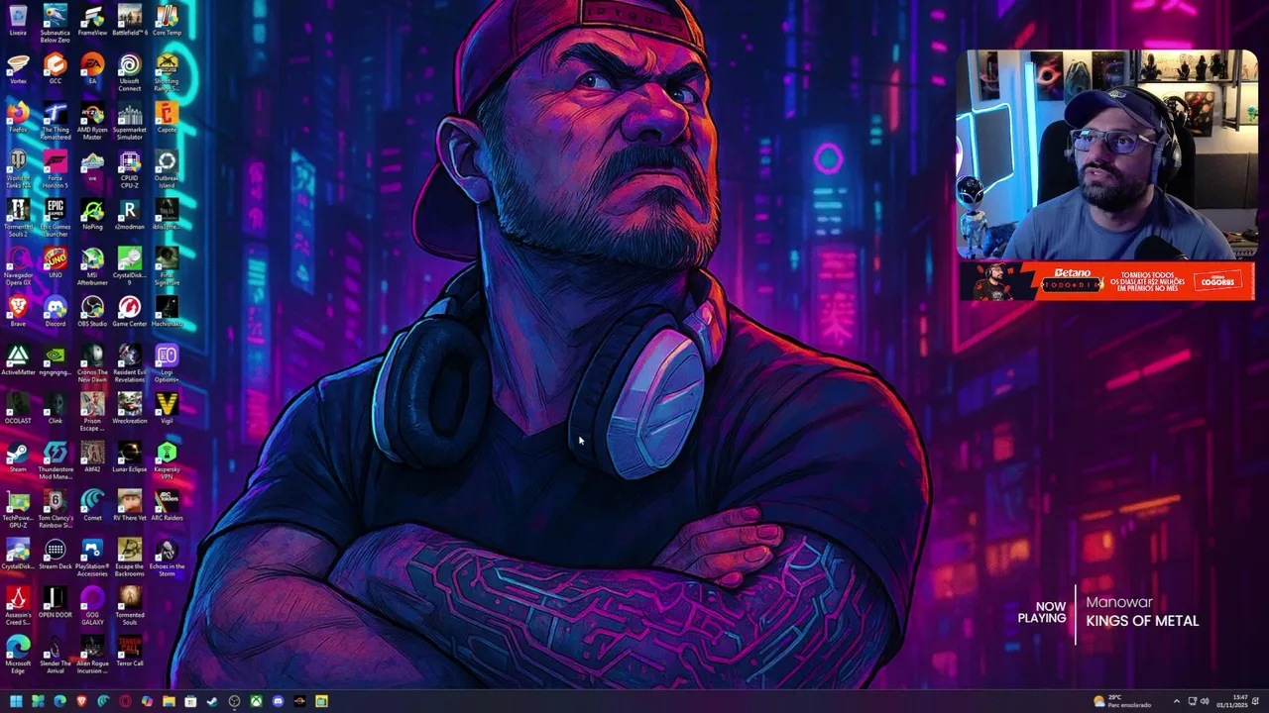Select the Core Temp desktop icon
Viewport: 1269px width, 713px height.
[x=167, y=21]
